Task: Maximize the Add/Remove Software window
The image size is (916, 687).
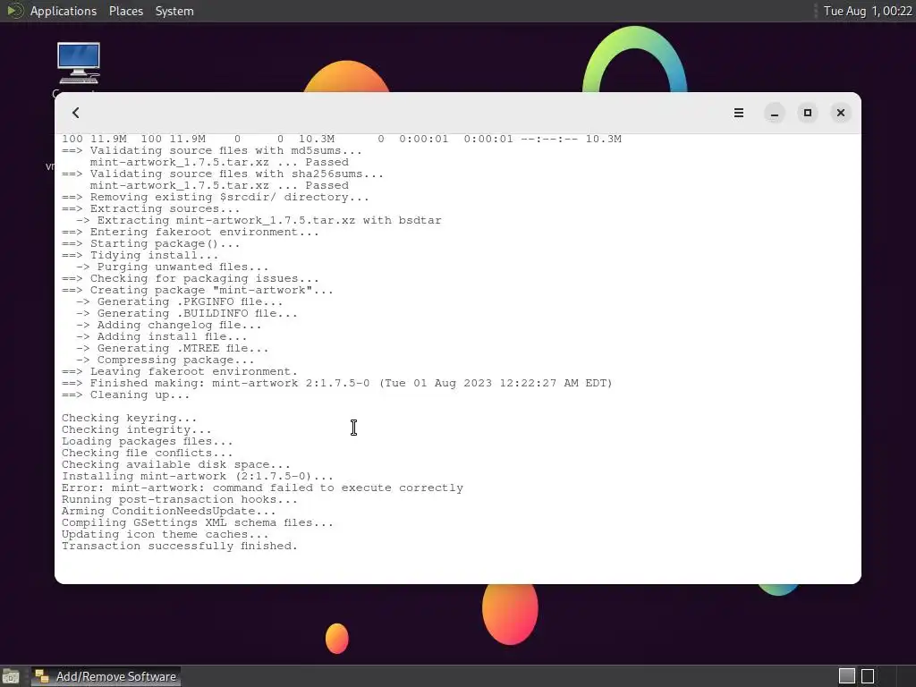Action: (x=808, y=113)
